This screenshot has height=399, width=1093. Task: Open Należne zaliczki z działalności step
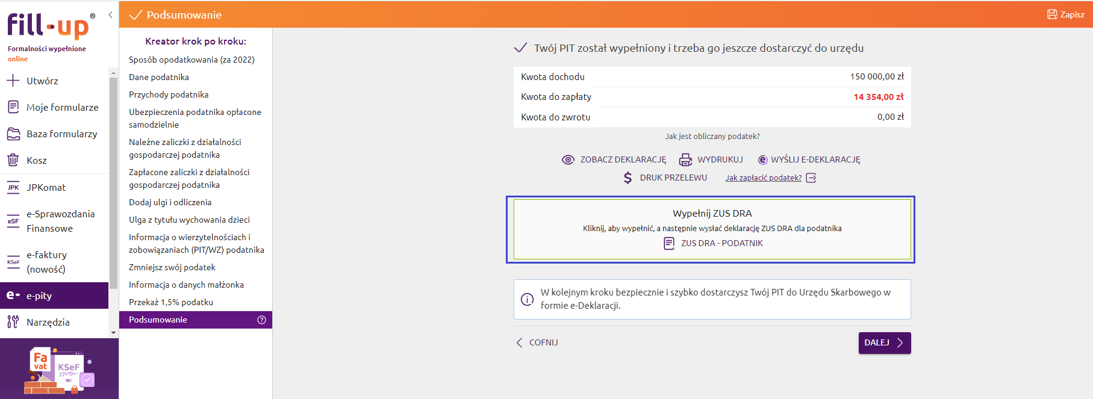pos(185,148)
